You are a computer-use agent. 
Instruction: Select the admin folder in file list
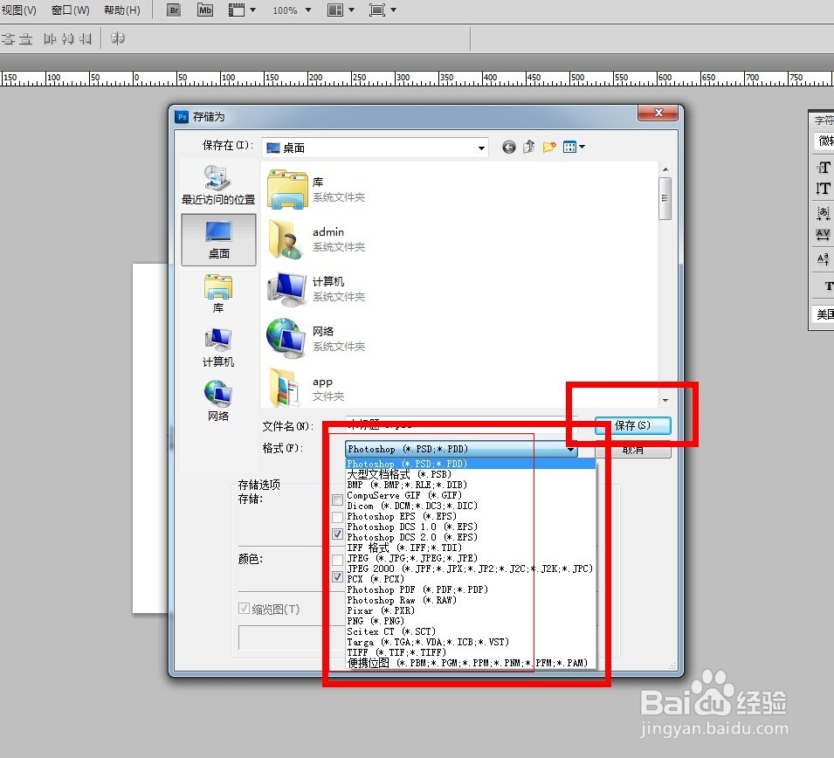pyautogui.click(x=316, y=239)
